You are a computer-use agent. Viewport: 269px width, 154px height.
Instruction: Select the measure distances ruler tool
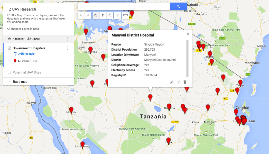click(125, 15)
